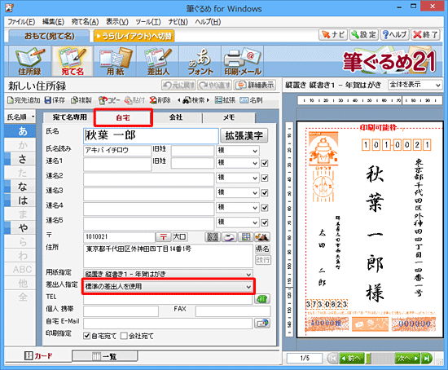The image size is (448, 370).
Task: Click the 拡張漢字 button
Action: click(244, 135)
